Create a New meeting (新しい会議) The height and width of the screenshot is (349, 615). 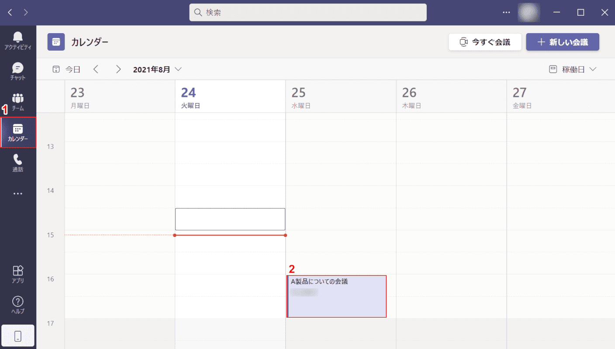563,42
